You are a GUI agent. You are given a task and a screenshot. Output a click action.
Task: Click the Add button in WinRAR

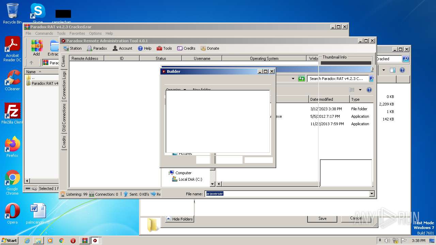(36, 48)
